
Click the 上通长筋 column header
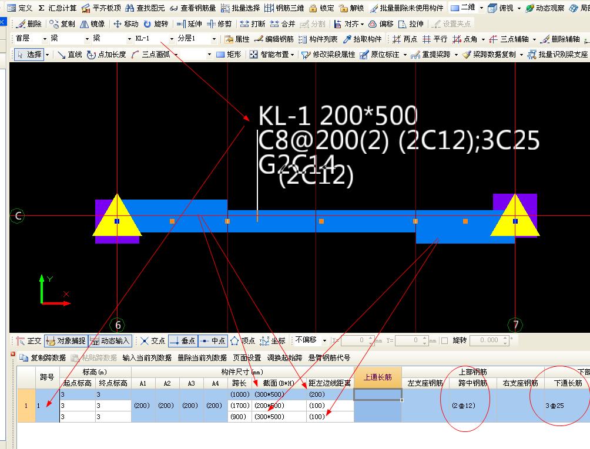coord(377,377)
